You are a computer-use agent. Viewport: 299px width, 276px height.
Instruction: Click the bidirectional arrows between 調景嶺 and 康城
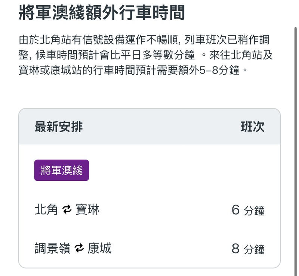pyautogui.click(x=79, y=248)
